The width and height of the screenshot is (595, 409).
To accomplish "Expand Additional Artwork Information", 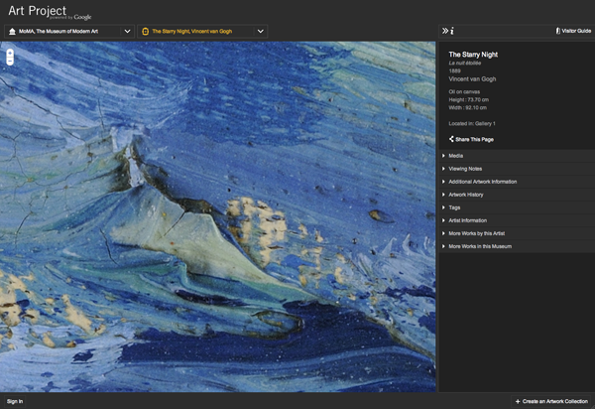I will pyautogui.click(x=517, y=182).
